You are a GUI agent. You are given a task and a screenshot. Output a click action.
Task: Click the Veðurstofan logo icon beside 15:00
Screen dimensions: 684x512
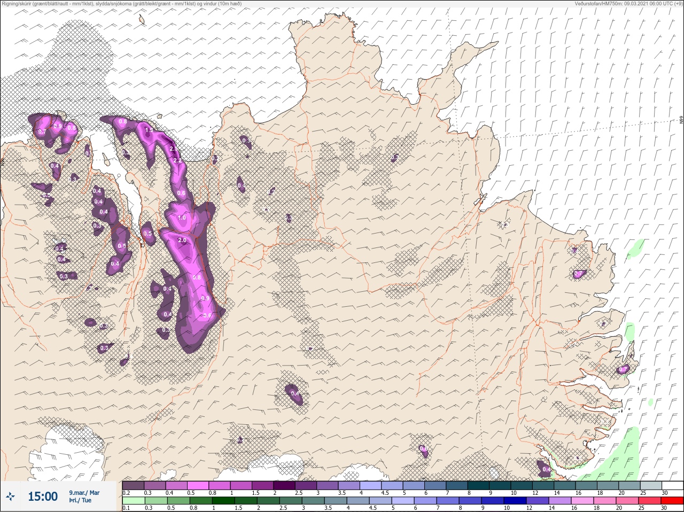[10, 497]
